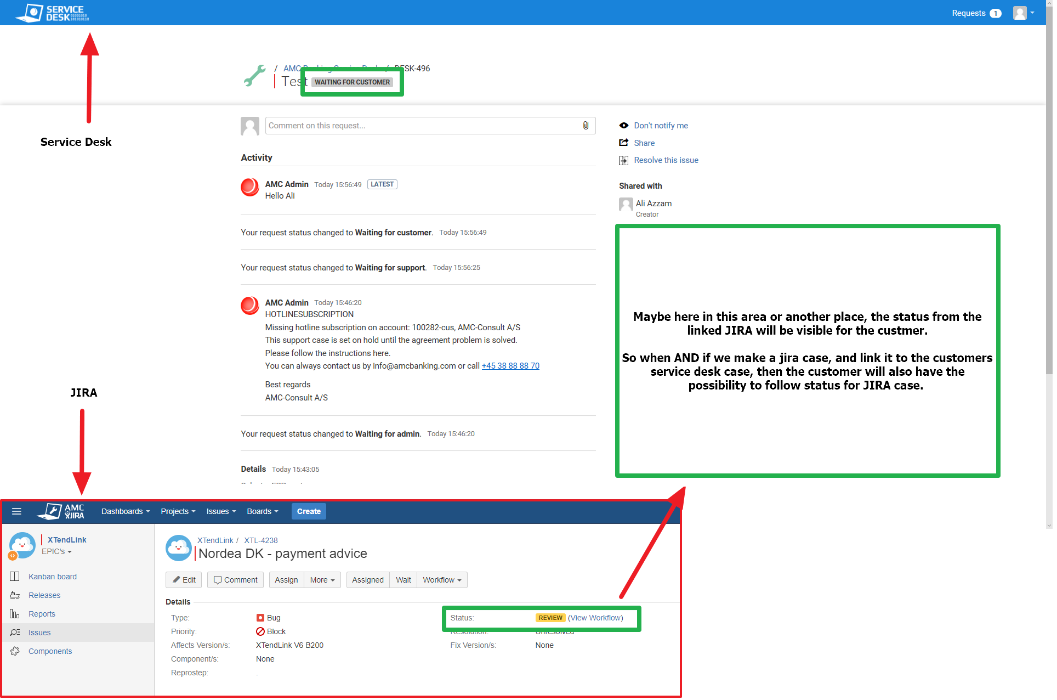
Task: Select Issues in the JIRA navigation bar
Action: pyautogui.click(x=220, y=511)
